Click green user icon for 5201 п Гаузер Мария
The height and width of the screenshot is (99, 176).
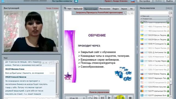168,61
